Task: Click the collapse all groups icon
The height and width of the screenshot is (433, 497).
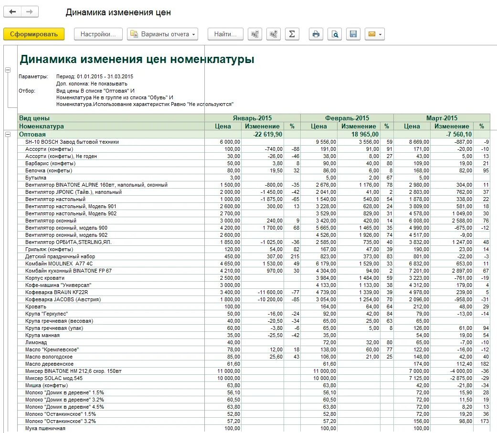Action: coord(255,34)
